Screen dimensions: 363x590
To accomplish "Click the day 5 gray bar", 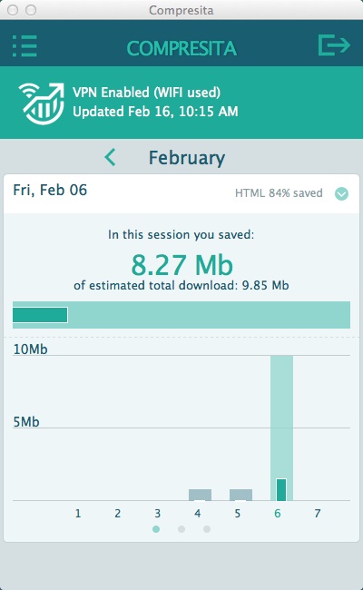I will tap(240, 495).
